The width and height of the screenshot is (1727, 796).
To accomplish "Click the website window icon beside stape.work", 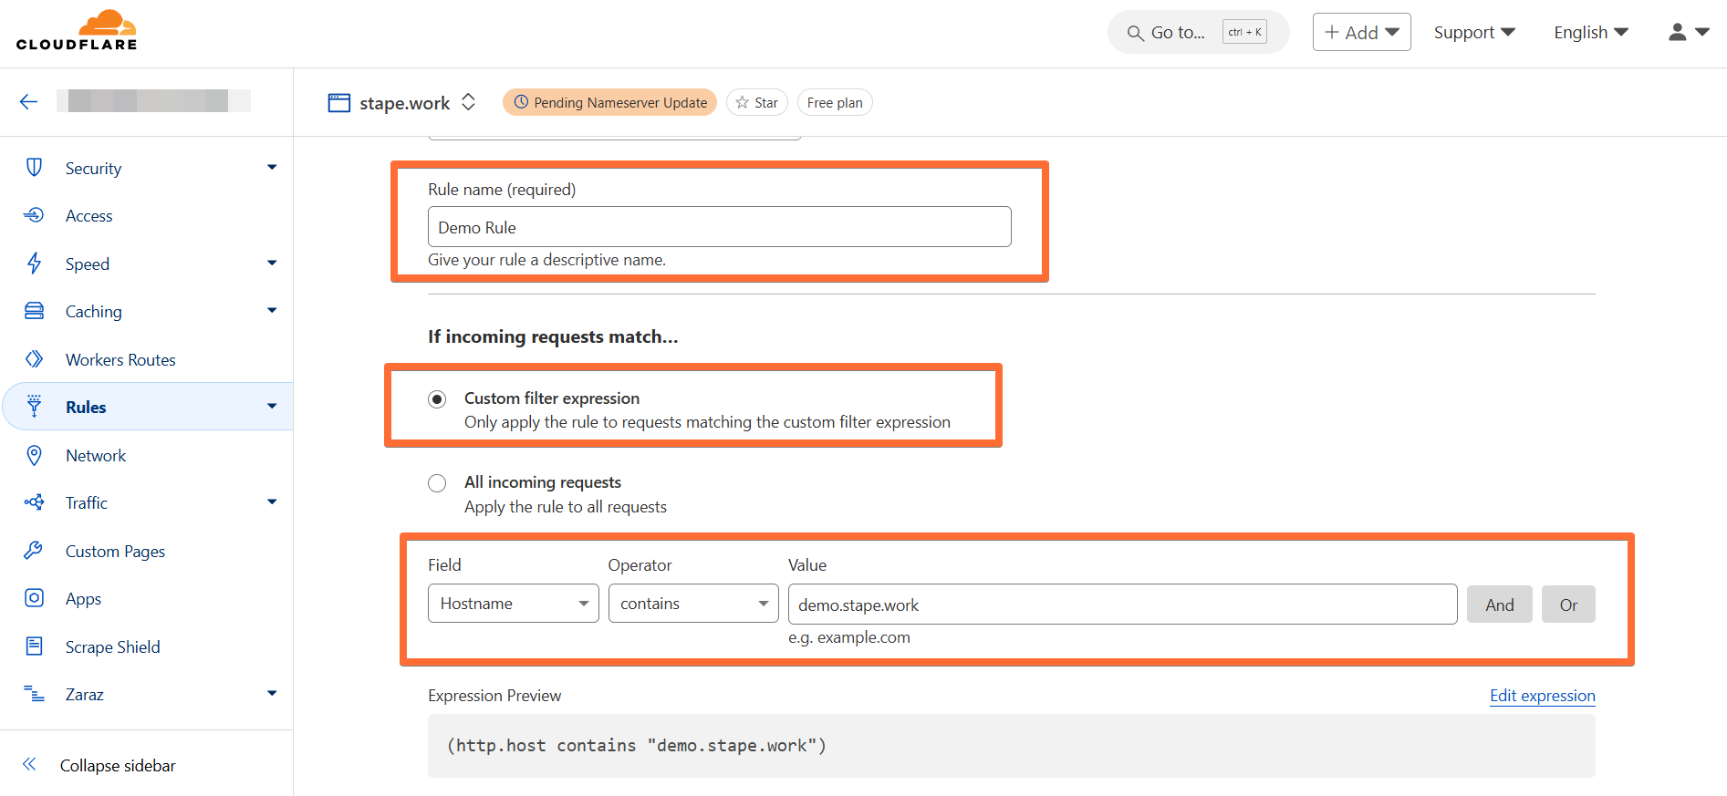I will tap(338, 102).
